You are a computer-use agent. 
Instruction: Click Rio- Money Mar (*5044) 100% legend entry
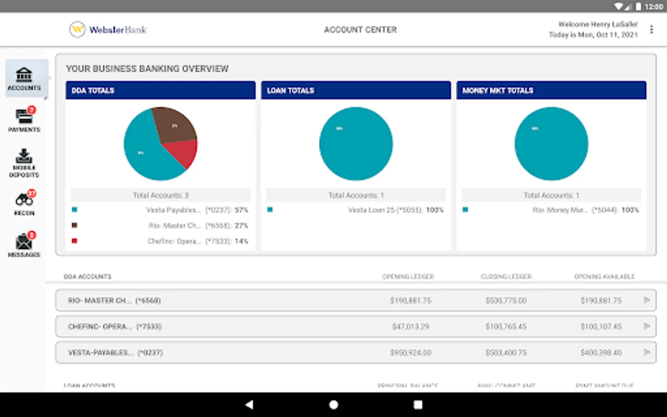point(586,210)
